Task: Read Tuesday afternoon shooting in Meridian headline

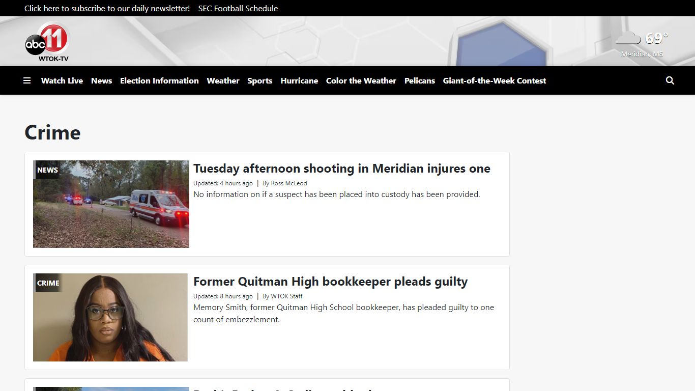Action: 342,169
